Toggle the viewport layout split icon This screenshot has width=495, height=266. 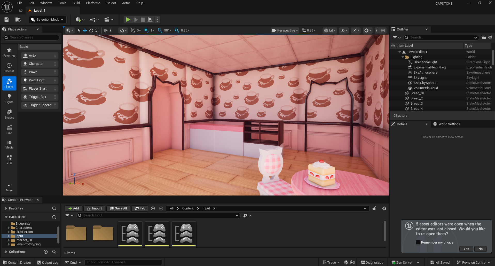[x=383, y=30]
